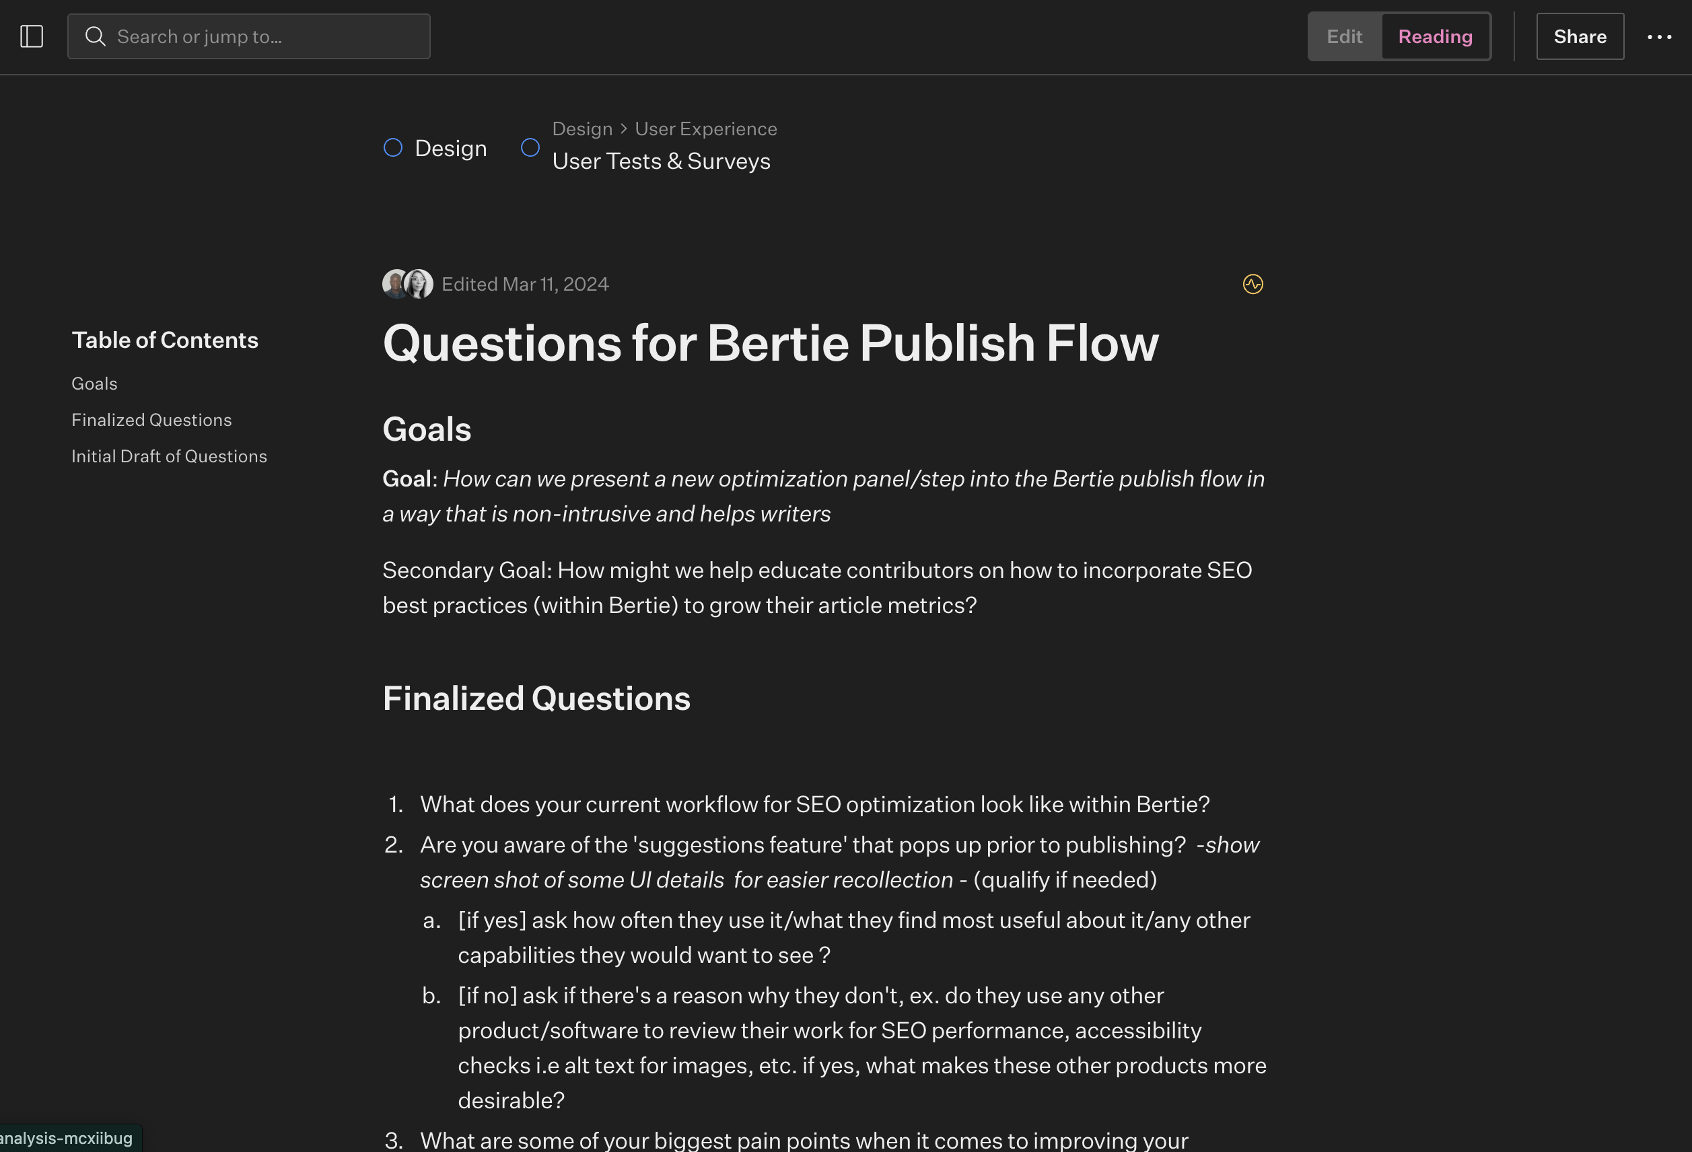
Task: Expand the breadcrumb chevron after Design
Action: (623, 129)
